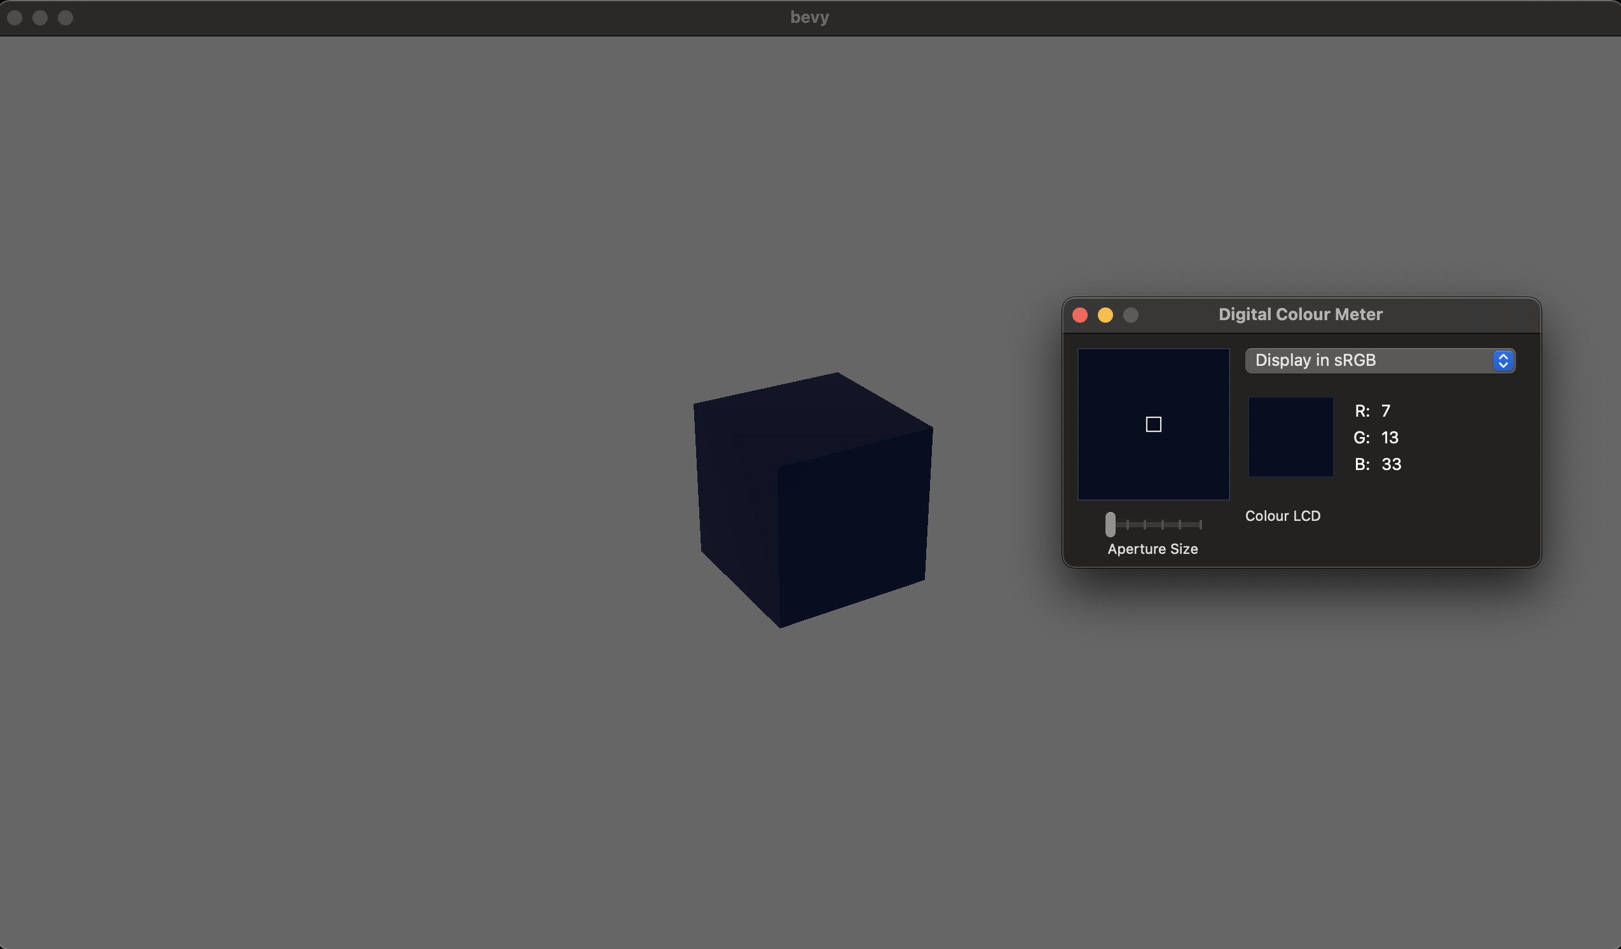1621x949 pixels.
Task: Click the R value readout
Action: [1386, 411]
